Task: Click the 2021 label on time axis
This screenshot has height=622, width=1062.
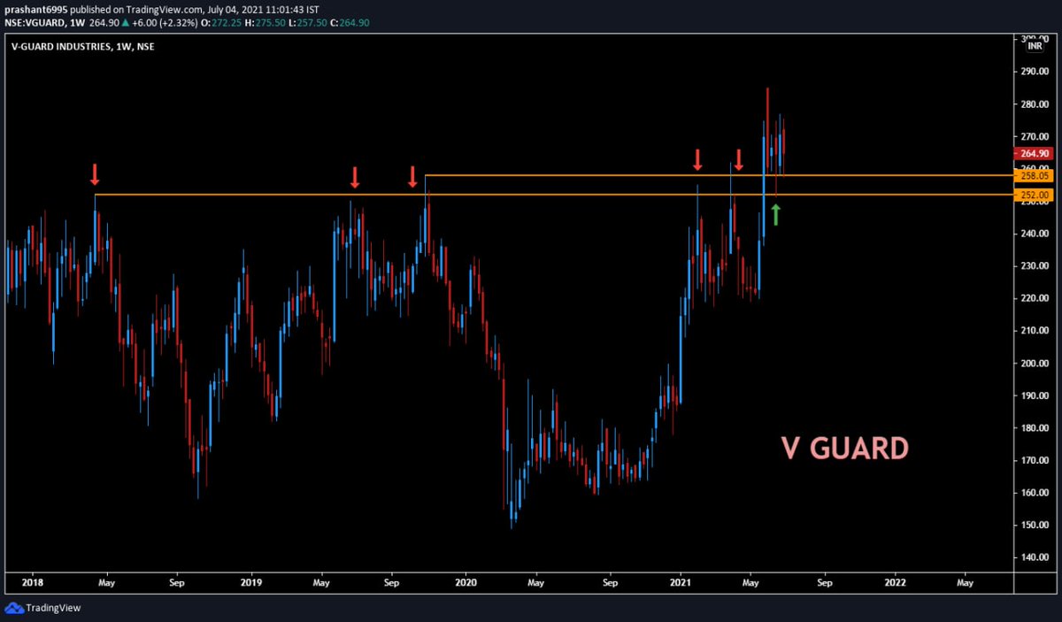Action: [681, 583]
